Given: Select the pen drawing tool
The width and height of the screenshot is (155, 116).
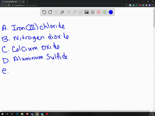Looking at the screenshot, I should click(x=62, y=12).
